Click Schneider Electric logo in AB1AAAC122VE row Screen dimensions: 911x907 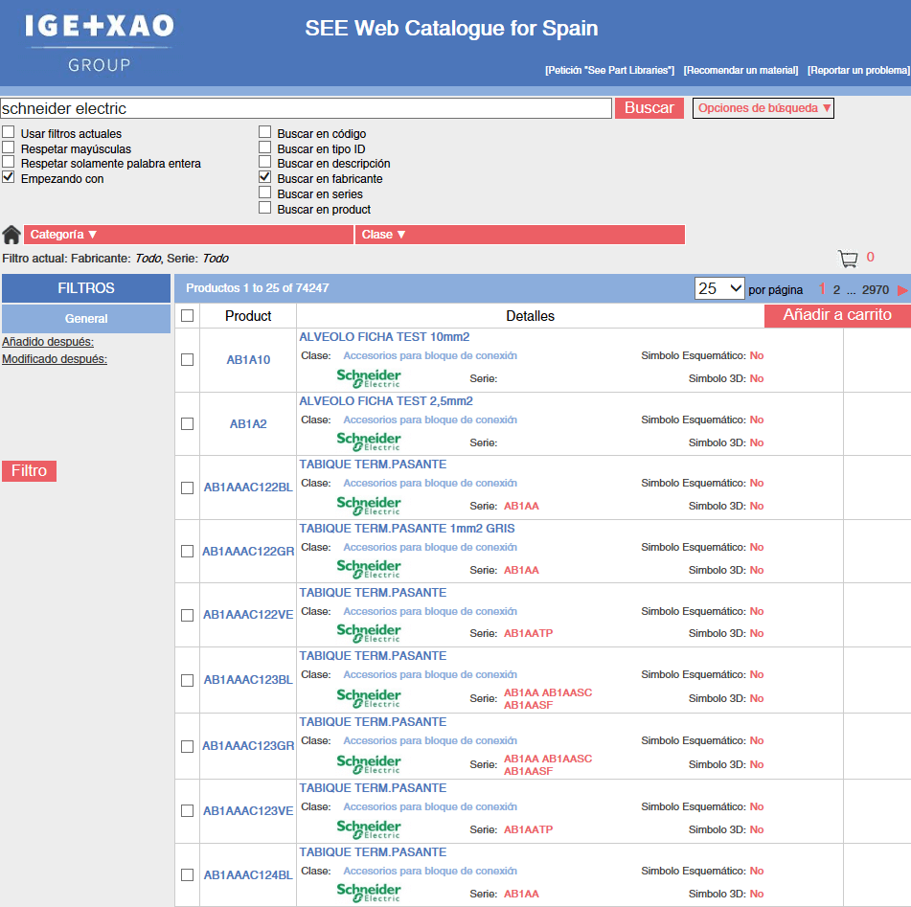[369, 633]
